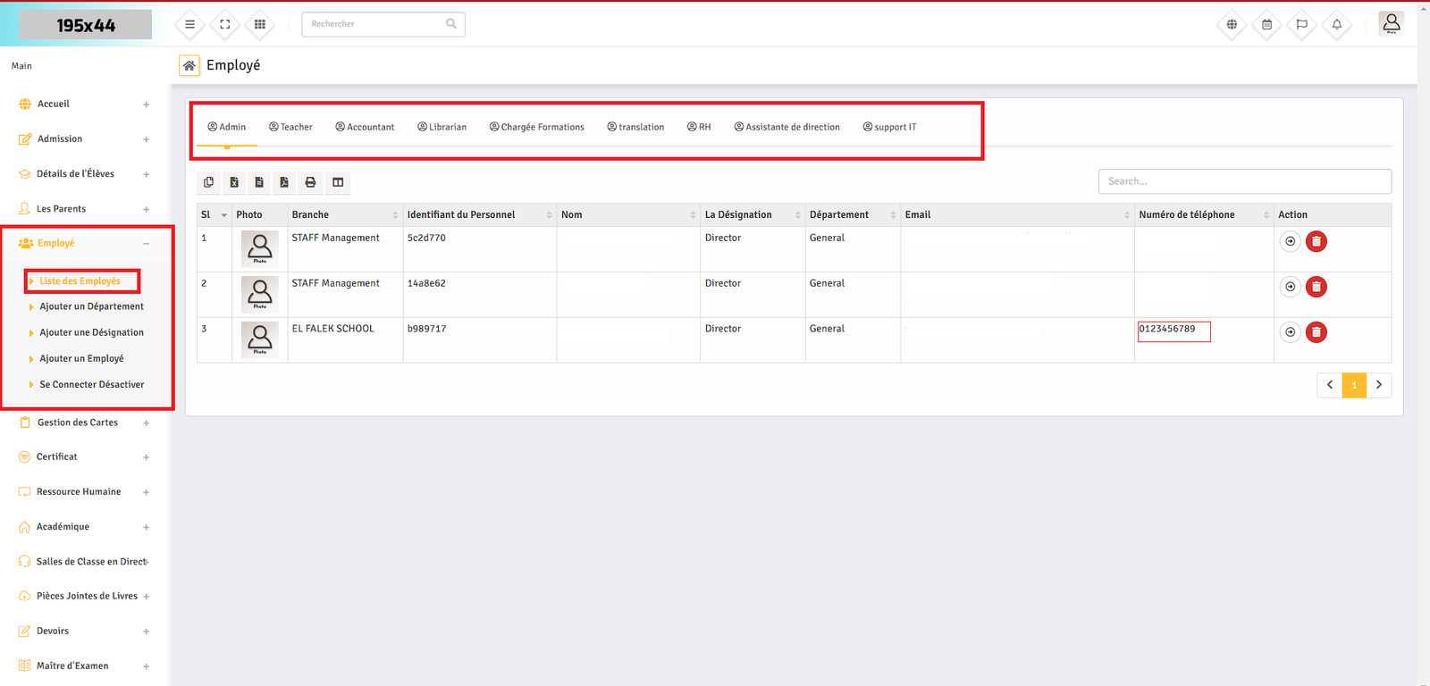Expand the Certificat sidebar section
The image size is (1430, 686).
pos(146,457)
